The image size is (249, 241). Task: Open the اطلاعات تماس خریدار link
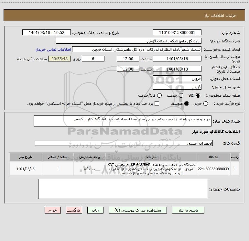(x=53, y=49)
